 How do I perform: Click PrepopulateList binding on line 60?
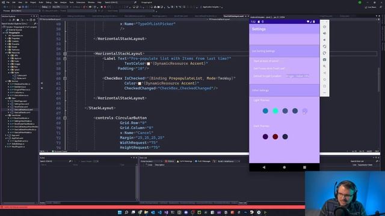click(186, 79)
